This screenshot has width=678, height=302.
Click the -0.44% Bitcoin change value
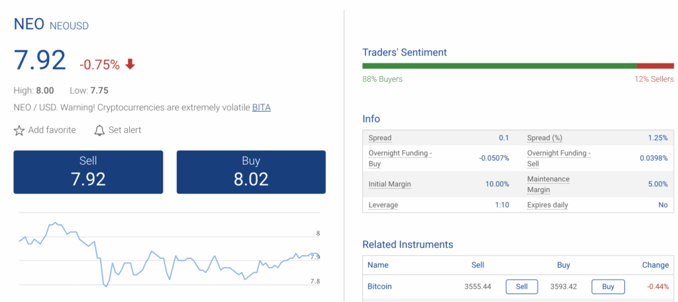[657, 286]
